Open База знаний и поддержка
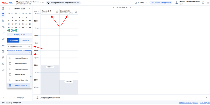Image resolution: width=210 pixels, height=105 pixels. coord(161,3)
